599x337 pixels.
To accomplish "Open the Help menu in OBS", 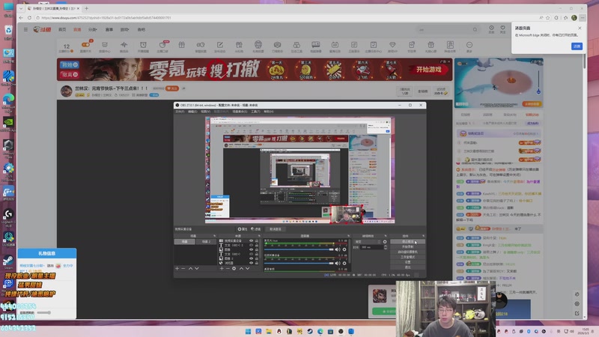I will pyautogui.click(x=269, y=112).
